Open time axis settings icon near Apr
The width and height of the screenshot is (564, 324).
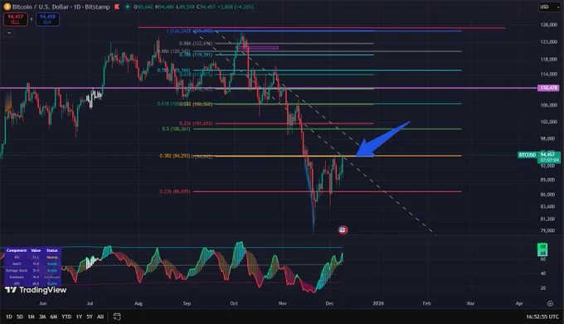[x=550, y=303]
